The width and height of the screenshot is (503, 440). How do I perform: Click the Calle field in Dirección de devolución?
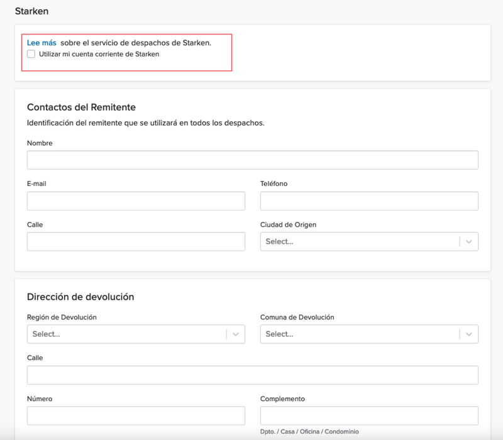[x=253, y=375]
